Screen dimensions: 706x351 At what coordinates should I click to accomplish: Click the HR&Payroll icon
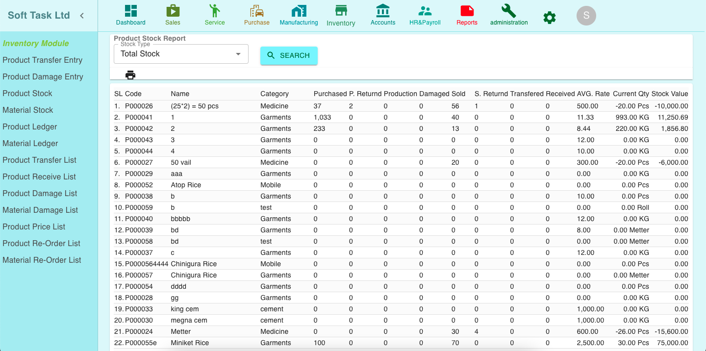point(425,15)
